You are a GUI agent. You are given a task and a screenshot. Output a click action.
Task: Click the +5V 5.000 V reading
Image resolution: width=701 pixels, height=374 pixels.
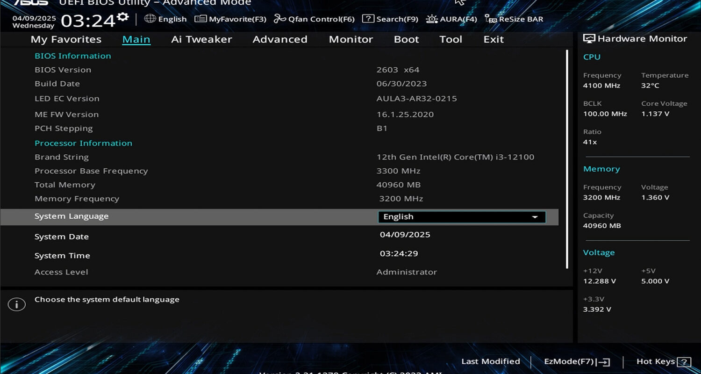[x=655, y=281]
